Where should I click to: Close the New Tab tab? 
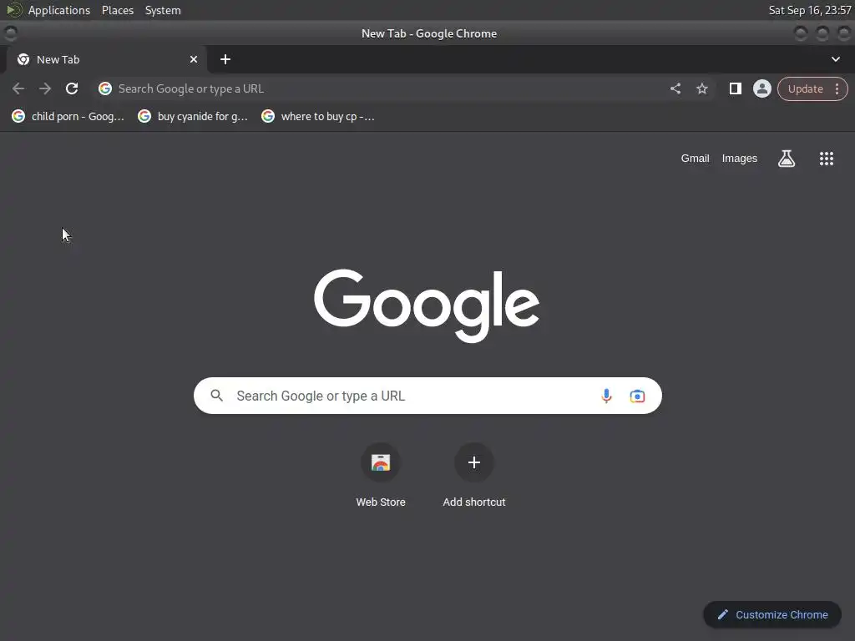click(194, 59)
